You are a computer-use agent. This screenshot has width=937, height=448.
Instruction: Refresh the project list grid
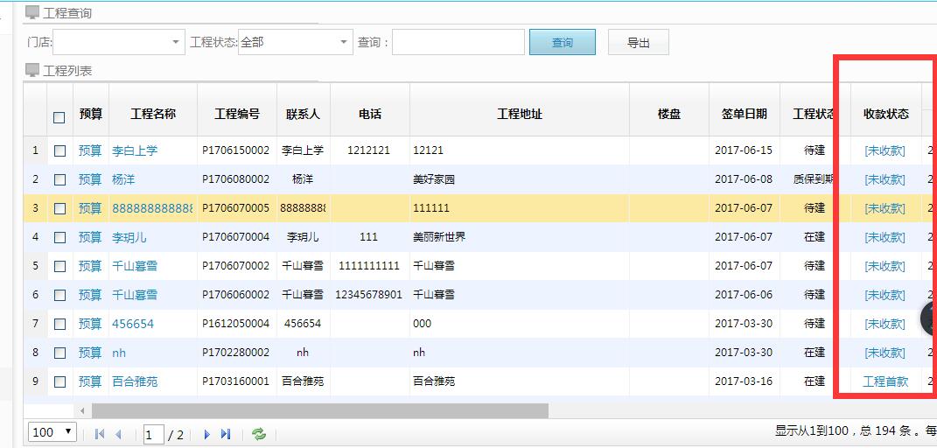pyautogui.click(x=258, y=434)
